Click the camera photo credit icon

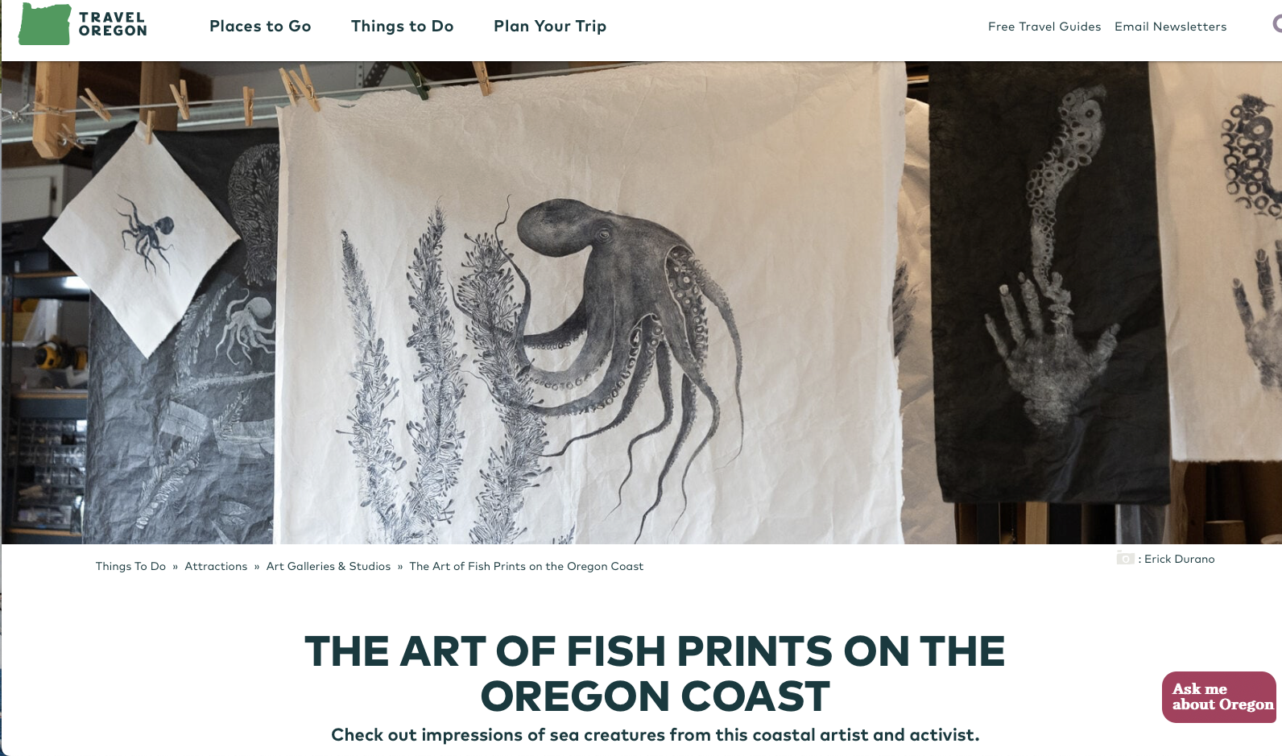1125,559
